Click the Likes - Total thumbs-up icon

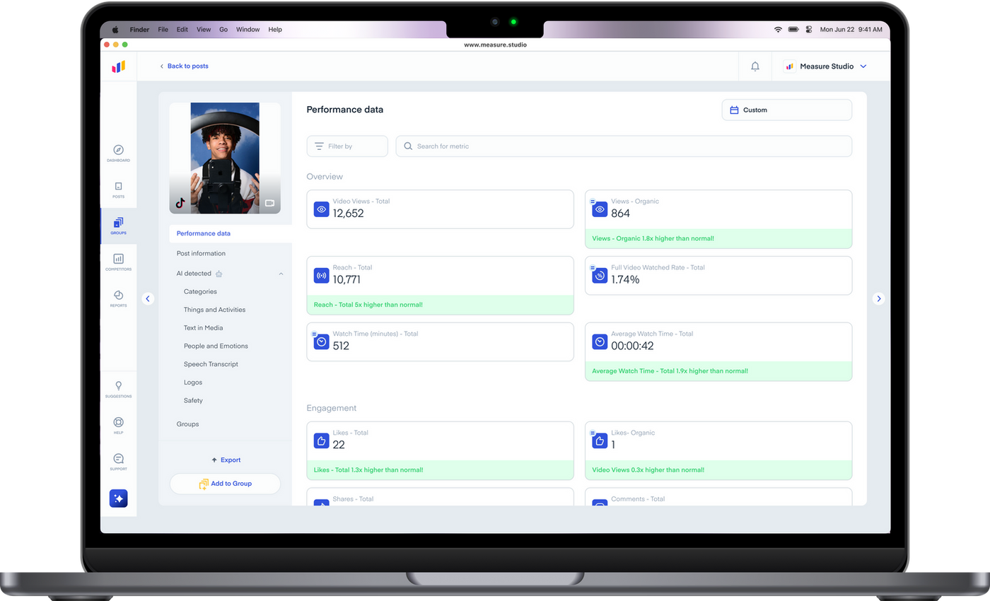(321, 441)
